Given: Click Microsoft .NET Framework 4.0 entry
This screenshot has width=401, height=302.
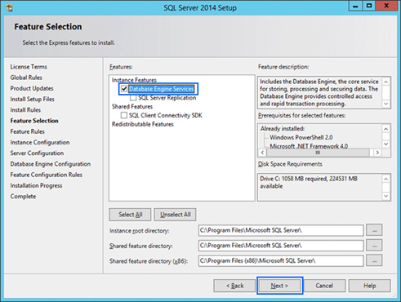Looking at the screenshot, I should 309,146.
